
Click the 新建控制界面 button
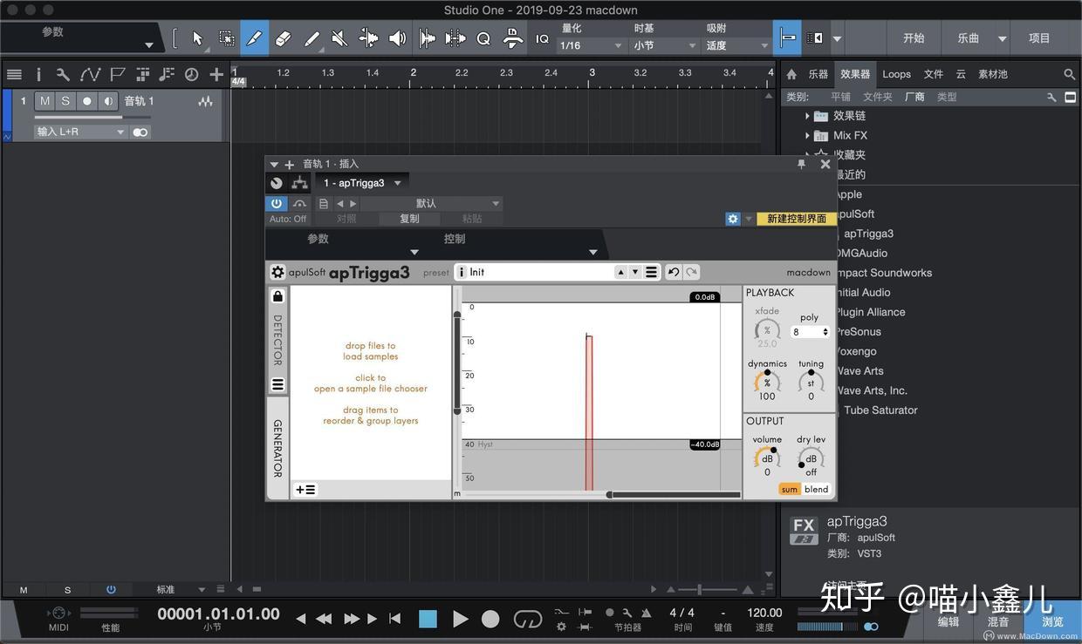[x=795, y=219]
